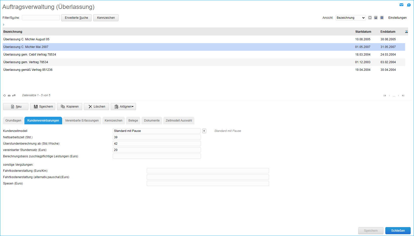Click the Filter/Suche input field
The image size is (414, 236).
(x=41, y=18)
